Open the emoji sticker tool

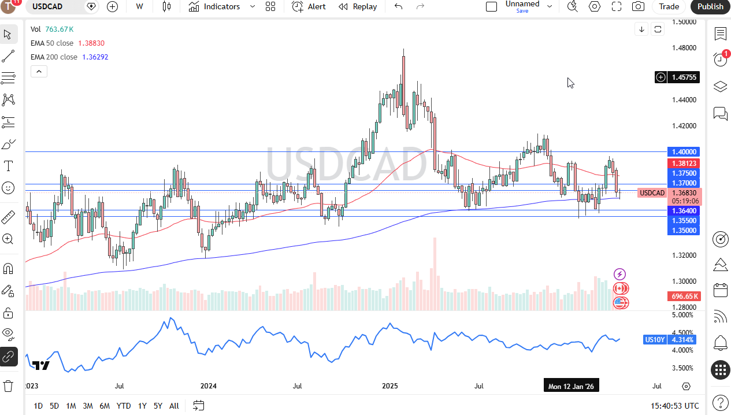8,188
